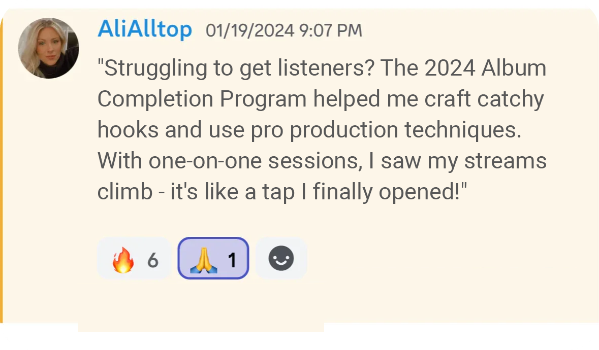
Task: Open the add reaction smiley picker
Action: coord(281,259)
